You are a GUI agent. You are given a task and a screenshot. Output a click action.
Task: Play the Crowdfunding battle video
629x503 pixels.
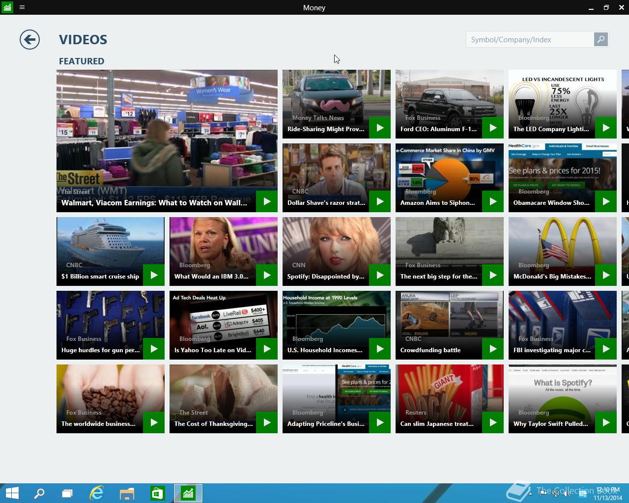point(493,349)
